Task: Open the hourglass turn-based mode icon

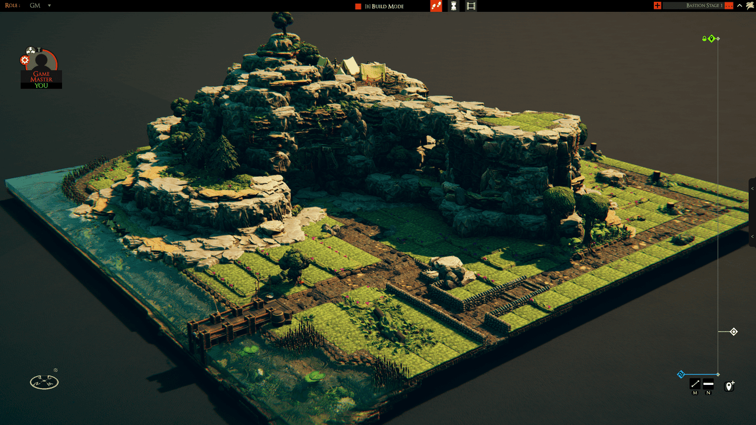Action: pos(453,6)
